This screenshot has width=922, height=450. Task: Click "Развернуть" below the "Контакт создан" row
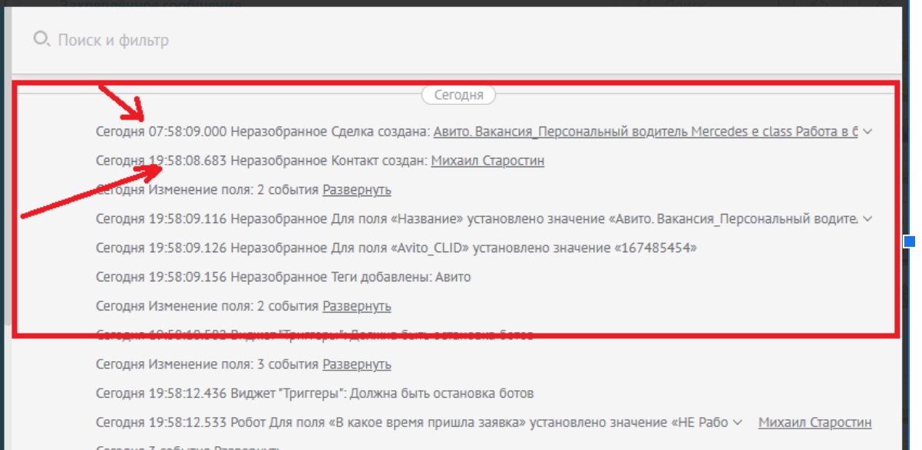[356, 189]
